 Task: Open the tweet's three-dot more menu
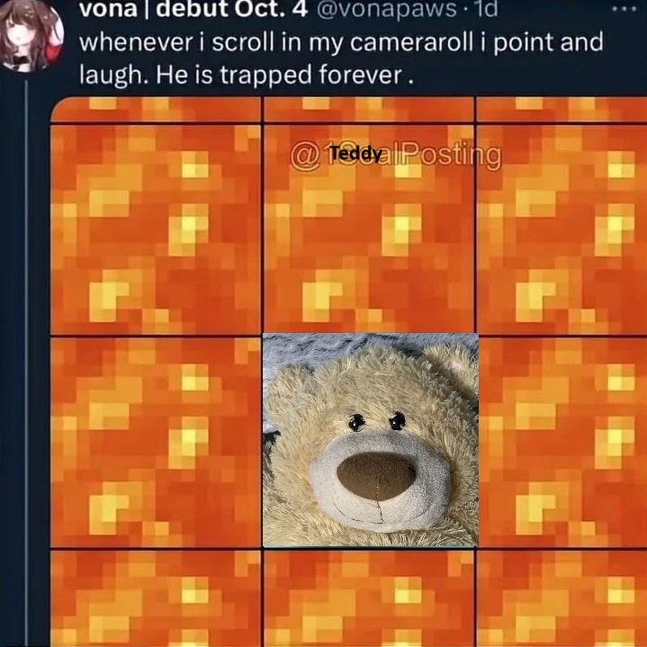click(x=625, y=8)
